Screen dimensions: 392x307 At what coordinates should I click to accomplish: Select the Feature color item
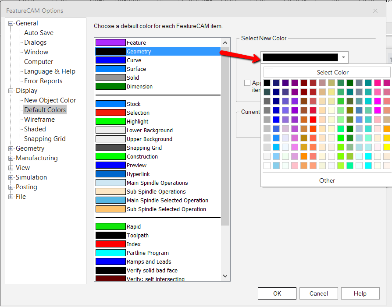point(158,43)
